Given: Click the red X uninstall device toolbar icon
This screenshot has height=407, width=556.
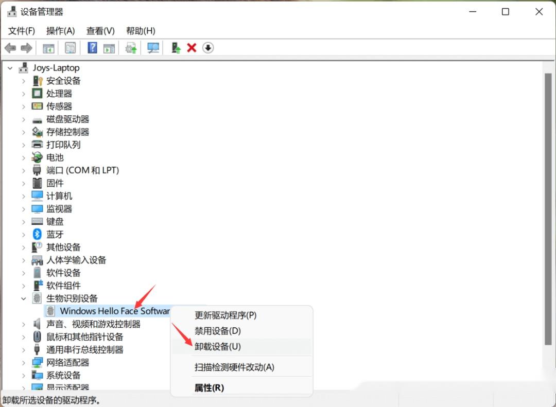Looking at the screenshot, I should [192, 48].
